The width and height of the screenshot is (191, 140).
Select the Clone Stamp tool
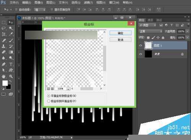click(x=3, y=46)
